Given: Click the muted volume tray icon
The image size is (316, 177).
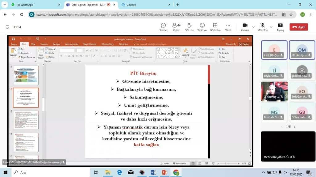Looking at the screenshot, I should click(x=285, y=172).
